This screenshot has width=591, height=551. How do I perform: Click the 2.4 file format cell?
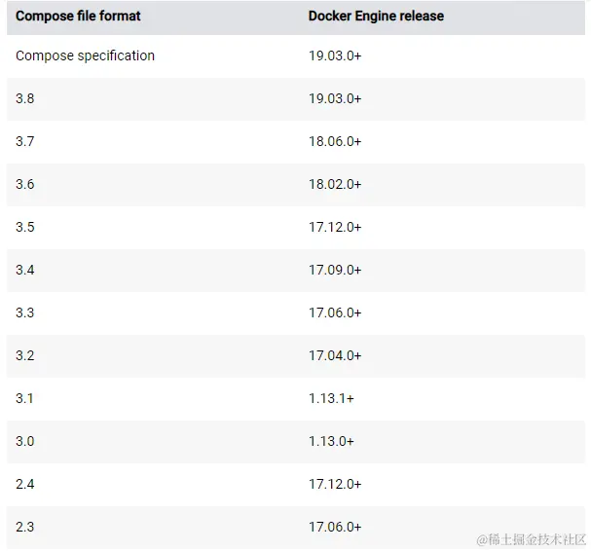click(25, 484)
